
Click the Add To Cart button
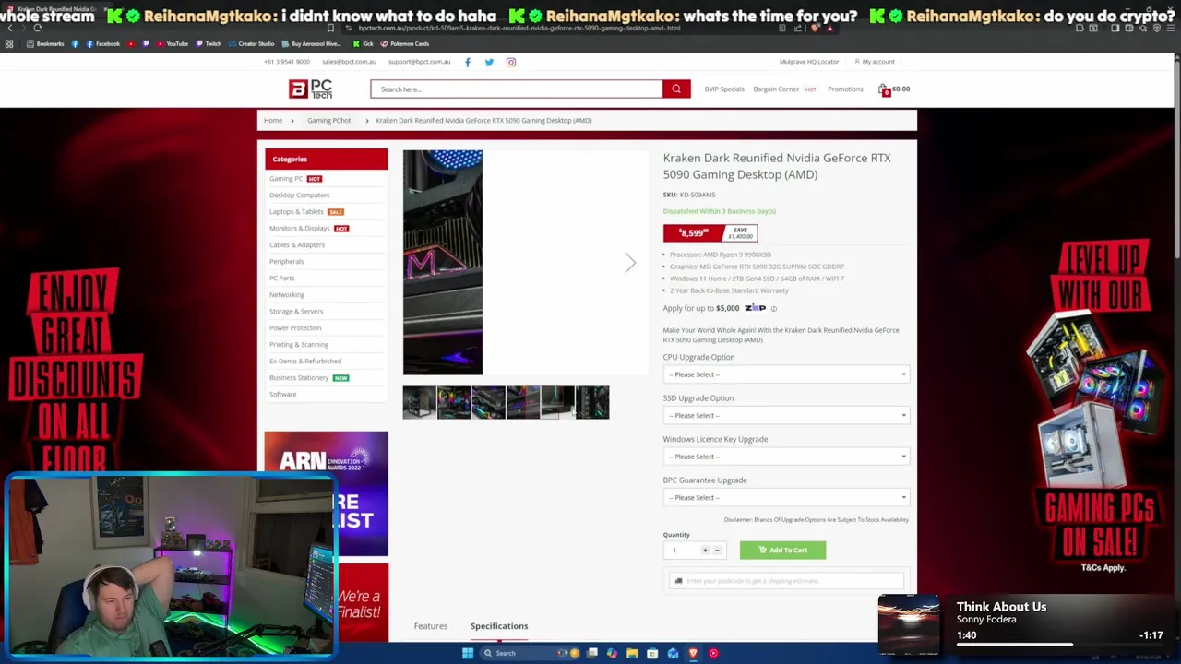click(782, 551)
